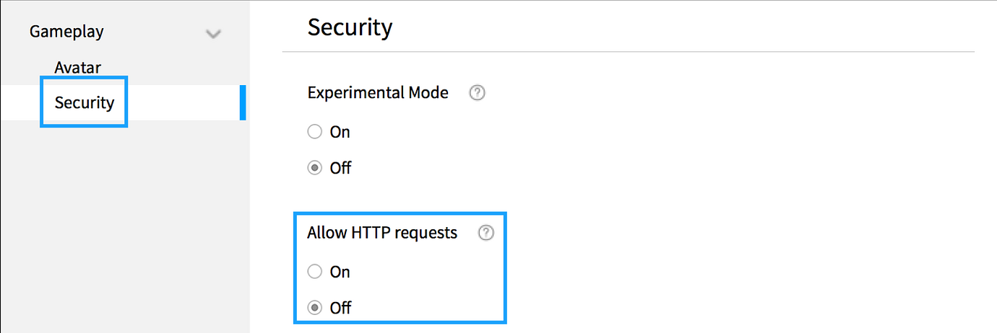997x333 pixels.
Task: Enable Experimental Mode with the On radio button
Action: tap(314, 132)
